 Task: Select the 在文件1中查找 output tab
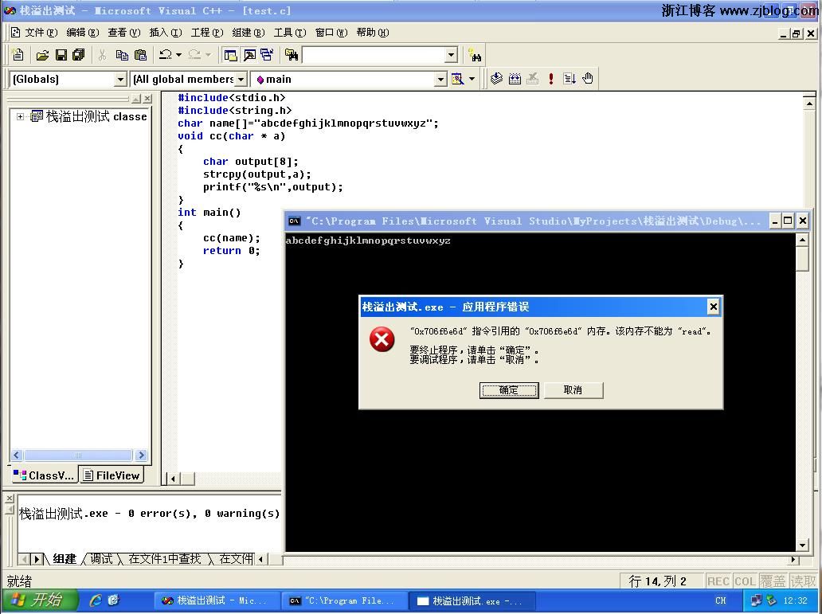pyautogui.click(x=165, y=559)
